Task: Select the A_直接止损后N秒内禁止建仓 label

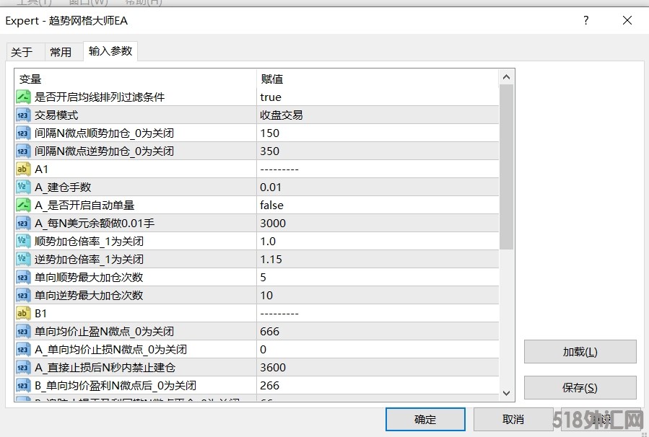Action: pyautogui.click(x=105, y=367)
